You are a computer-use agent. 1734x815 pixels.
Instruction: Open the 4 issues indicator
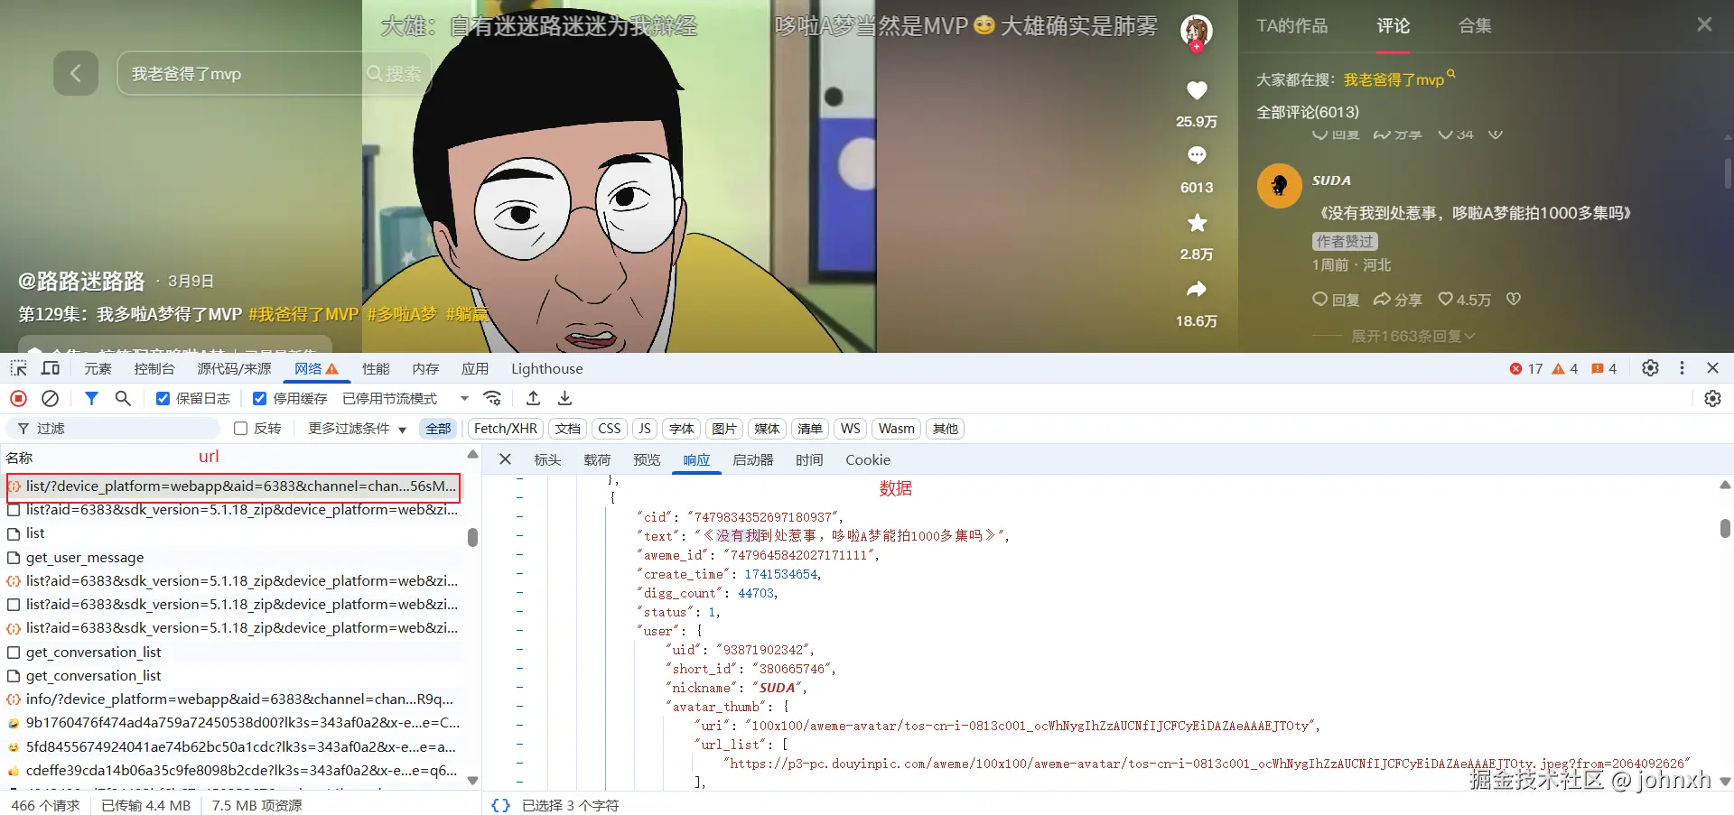[1604, 368]
